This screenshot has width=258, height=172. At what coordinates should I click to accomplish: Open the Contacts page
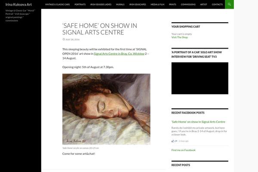click(x=217, y=4)
